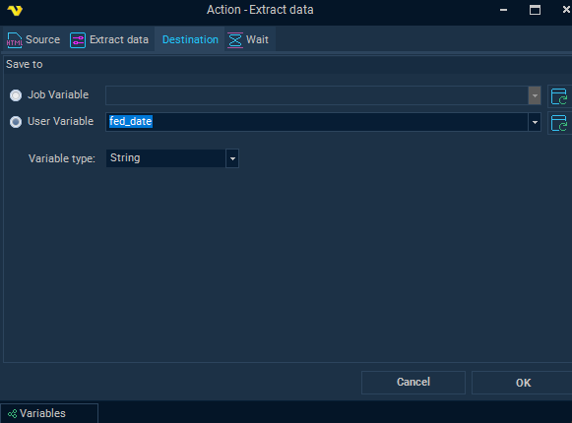This screenshot has width=572, height=423.
Task: Click the Extract data sliders icon
Action: (x=78, y=39)
